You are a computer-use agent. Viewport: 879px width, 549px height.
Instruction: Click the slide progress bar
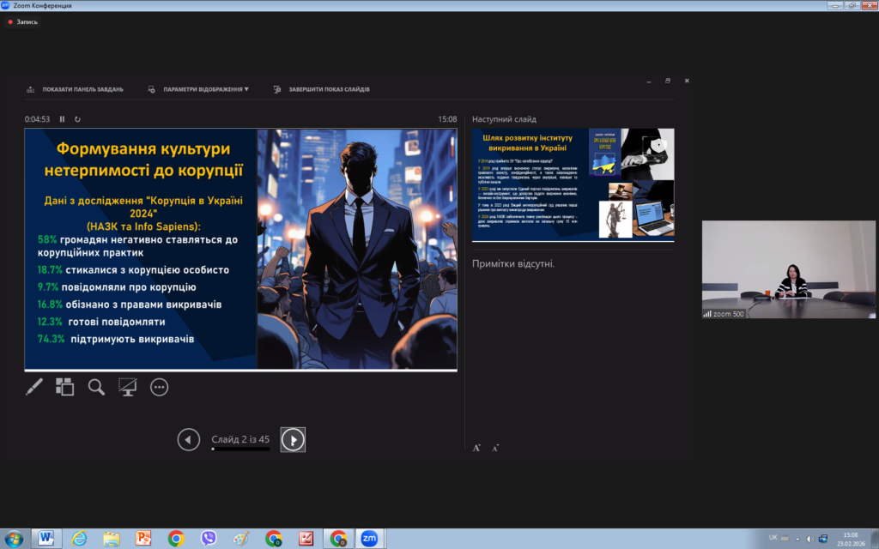pyautogui.click(x=240, y=449)
